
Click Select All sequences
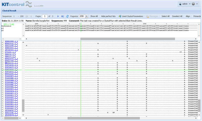165,16
